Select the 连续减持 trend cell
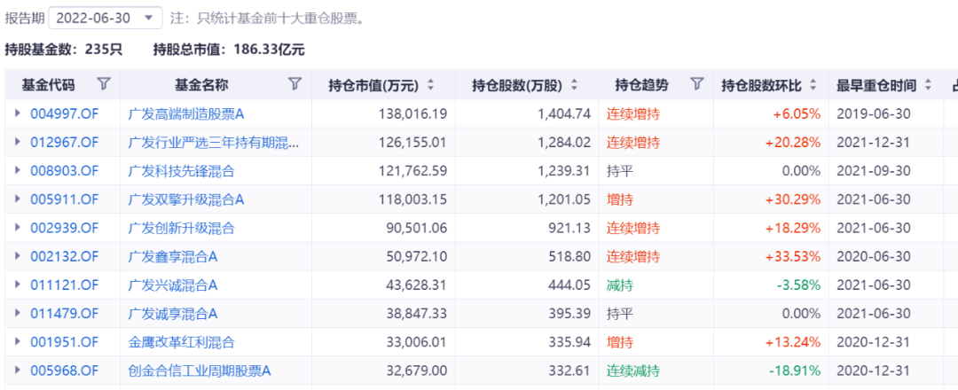The height and width of the screenshot is (390, 958). [633, 370]
